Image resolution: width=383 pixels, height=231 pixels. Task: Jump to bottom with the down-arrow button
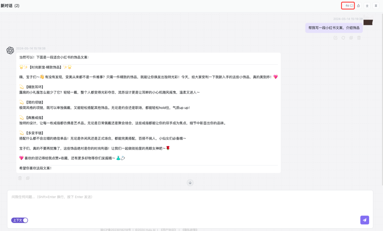(x=190, y=183)
